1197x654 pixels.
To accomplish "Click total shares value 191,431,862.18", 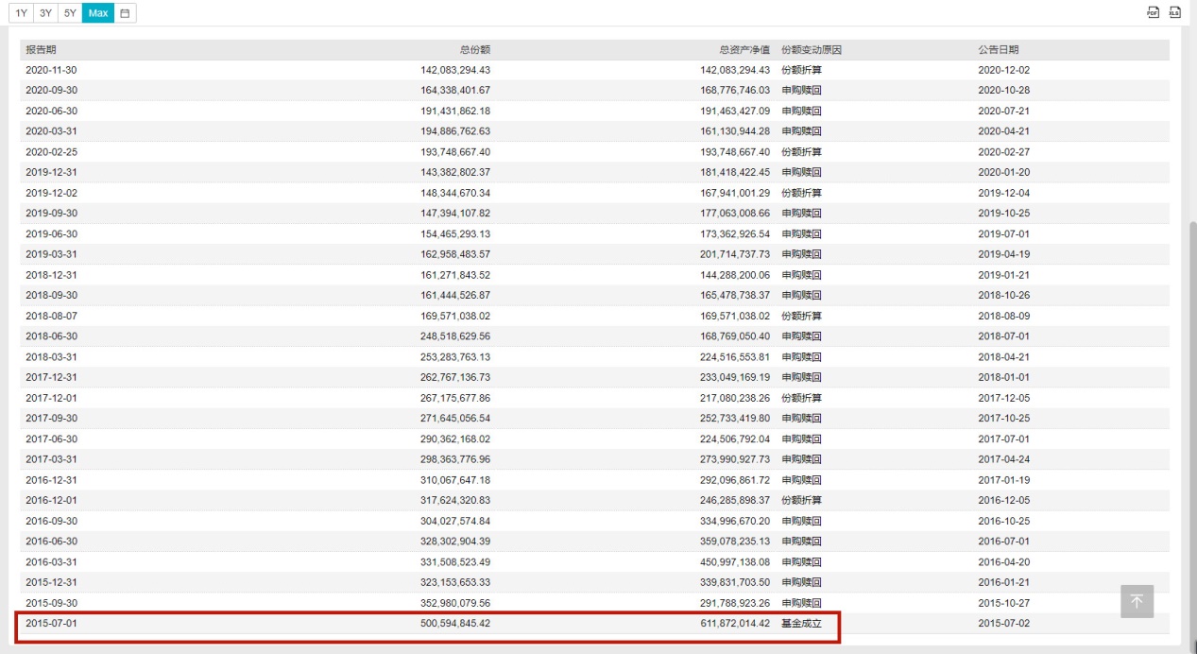I will pyautogui.click(x=455, y=111).
